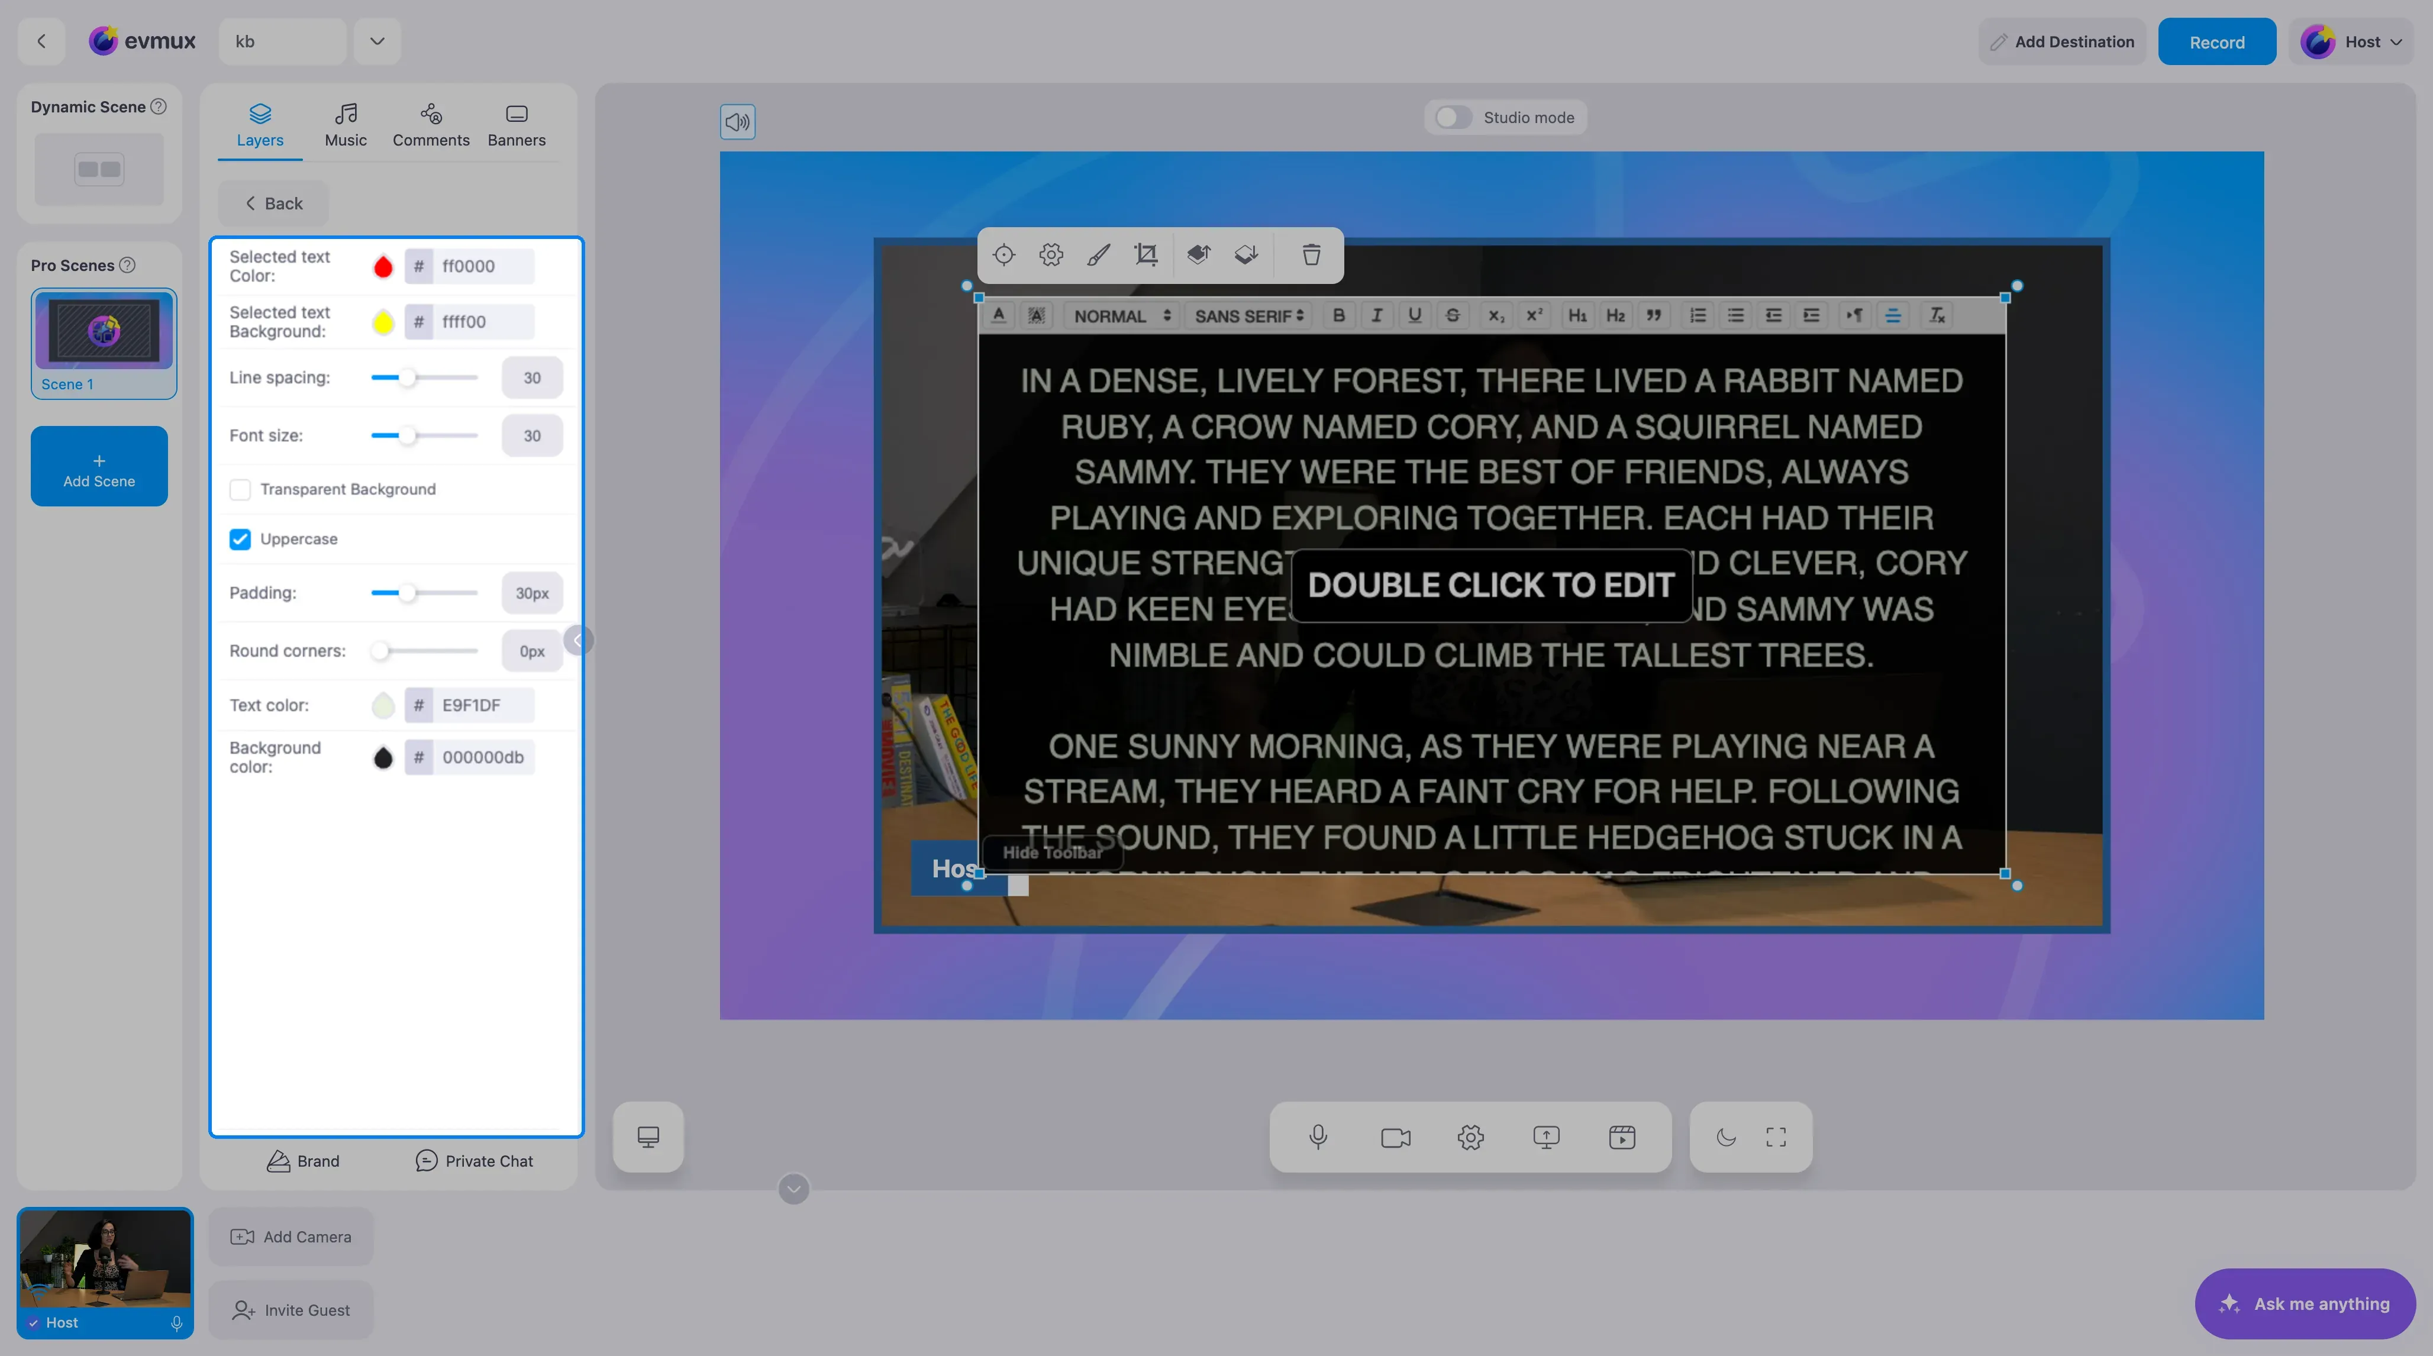The width and height of the screenshot is (2433, 1356).
Task: Apply the H1 heading format
Action: (1577, 315)
